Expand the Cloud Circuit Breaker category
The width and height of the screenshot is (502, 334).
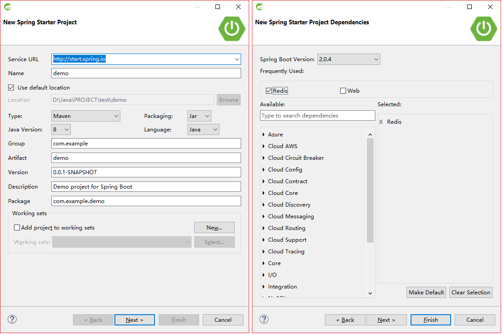[264, 158]
